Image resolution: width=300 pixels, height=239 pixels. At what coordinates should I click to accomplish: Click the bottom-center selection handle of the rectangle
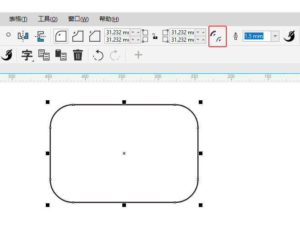[124, 205]
